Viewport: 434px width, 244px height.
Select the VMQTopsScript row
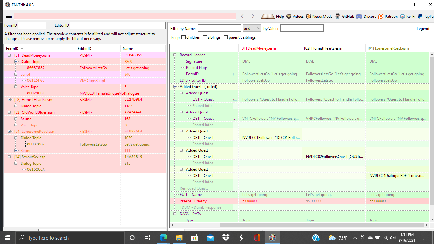(x=85, y=81)
